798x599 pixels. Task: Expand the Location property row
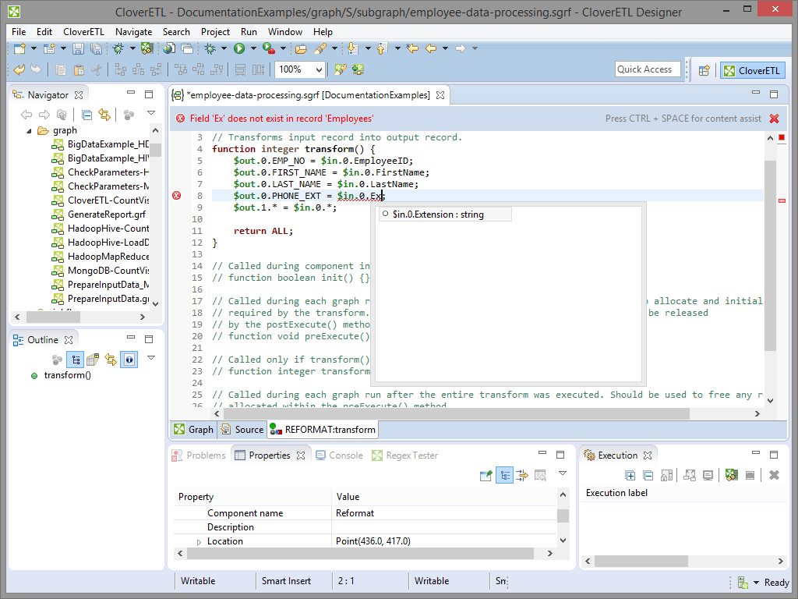point(199,541)
